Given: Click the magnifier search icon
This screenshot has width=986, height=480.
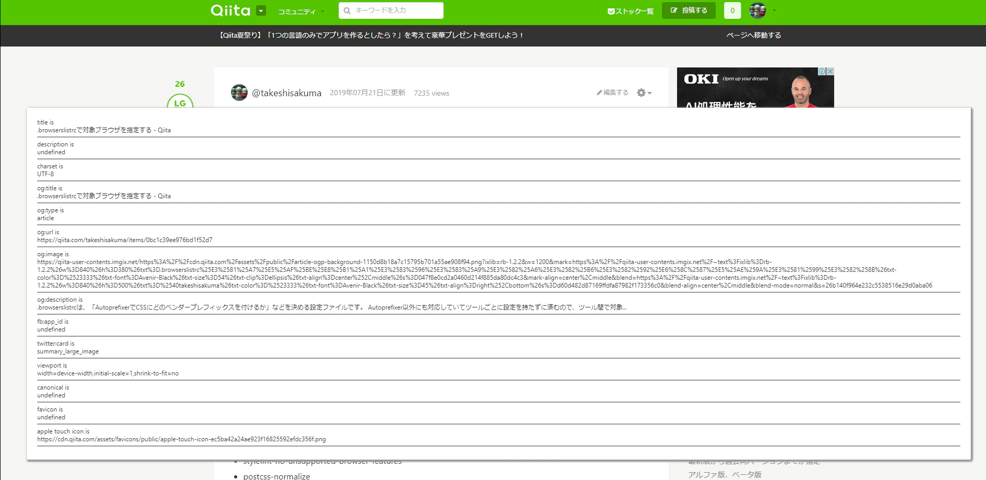Looking at the screenshot, I should (347, 10).
